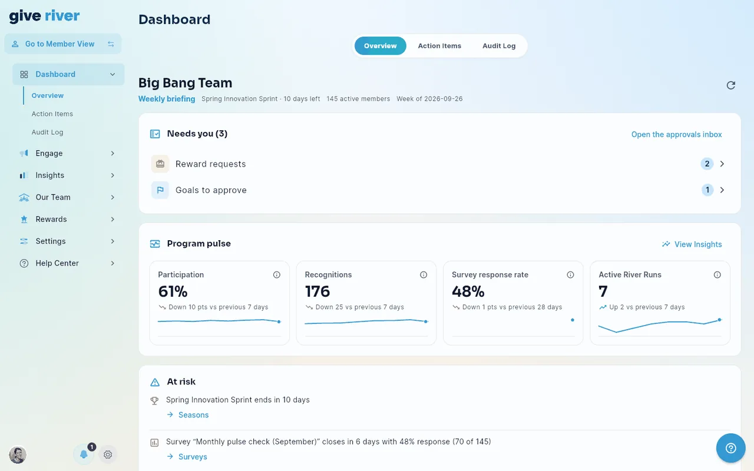This screenshot has height=471, width=754.
Task: Collapse the Dashboard sidebar section
Action: tap(113, 74)
